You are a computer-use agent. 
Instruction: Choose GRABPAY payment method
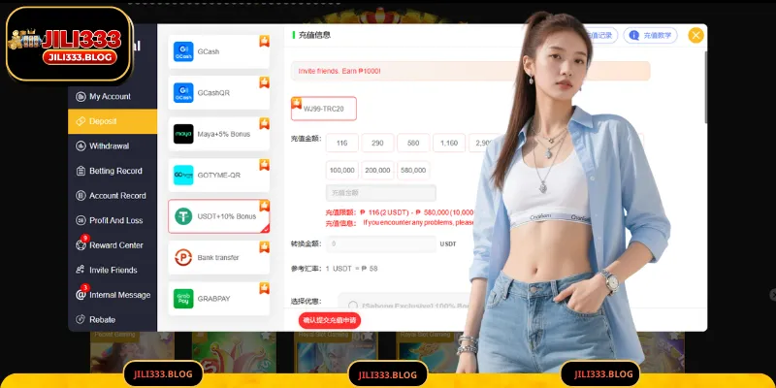tap(219, 299)
